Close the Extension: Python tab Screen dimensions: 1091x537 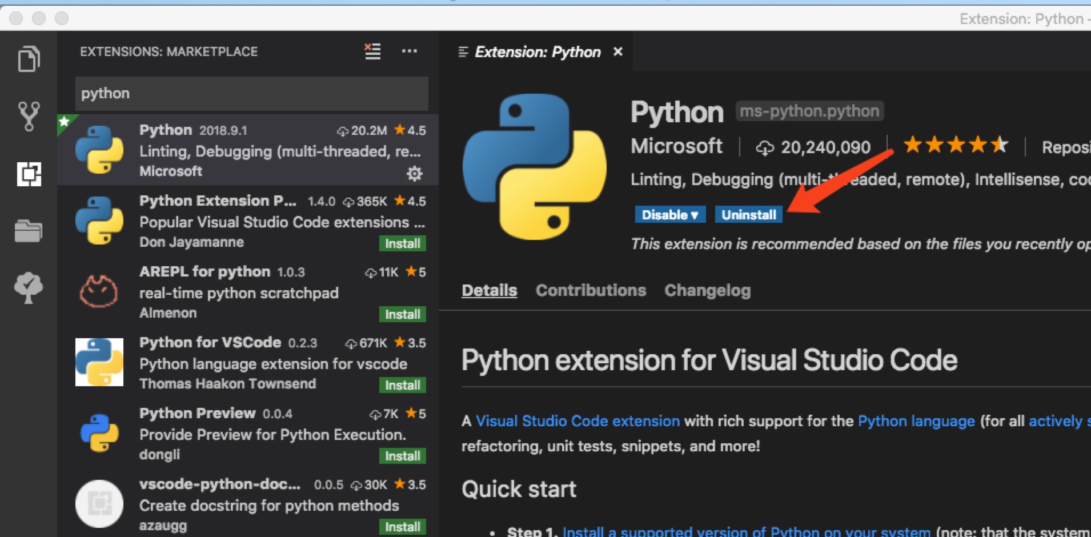point(617,52)
